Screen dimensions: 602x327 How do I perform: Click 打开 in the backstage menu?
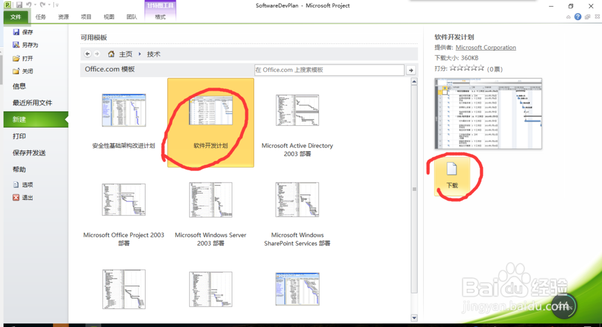(23, 58)
